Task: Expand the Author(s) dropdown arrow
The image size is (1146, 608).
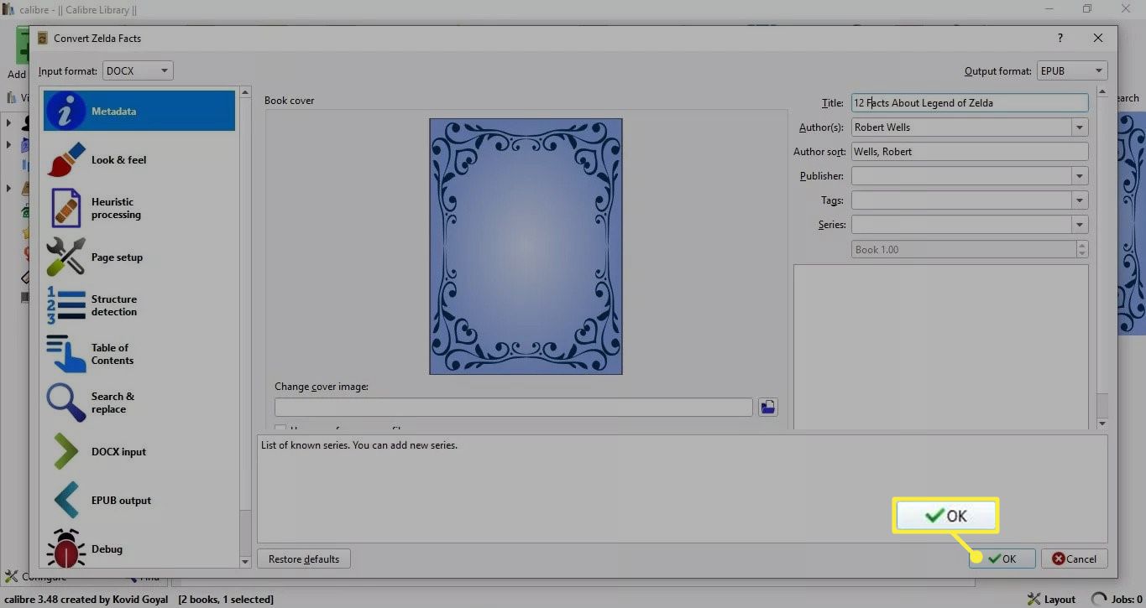Action: pos(1079,127)
